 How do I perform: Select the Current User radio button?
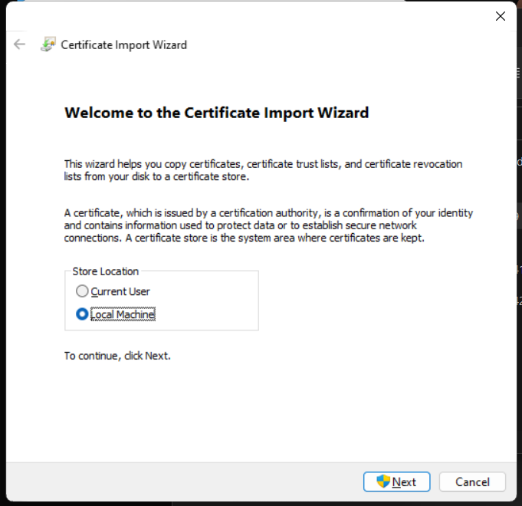point(82,291)
